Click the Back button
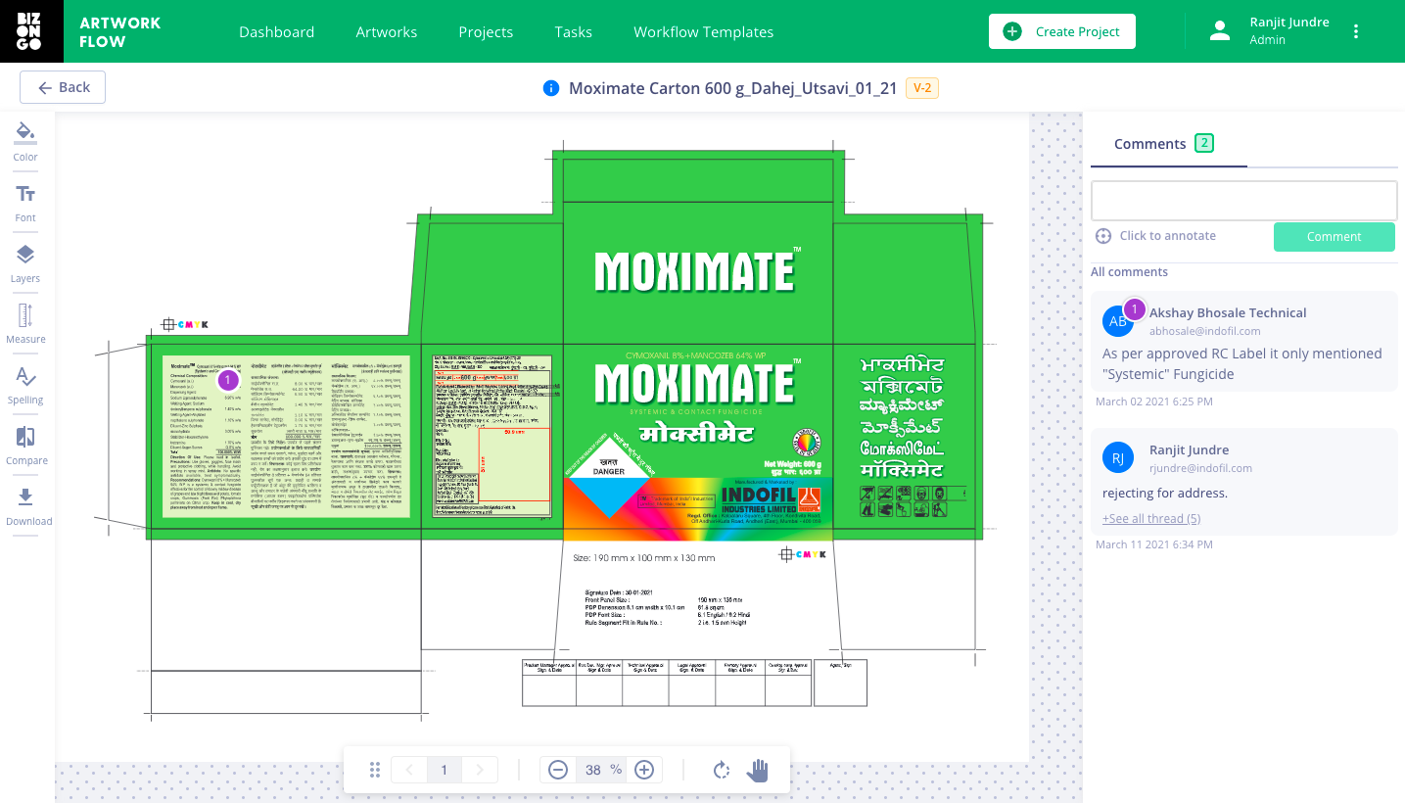Image resolution: width=1405 pixels, height=803 pixels. pyautogui.click(x=63, y=87)
